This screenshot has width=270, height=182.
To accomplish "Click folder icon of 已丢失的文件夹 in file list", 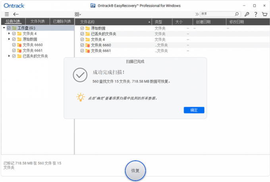I will (x=88, y=34).
